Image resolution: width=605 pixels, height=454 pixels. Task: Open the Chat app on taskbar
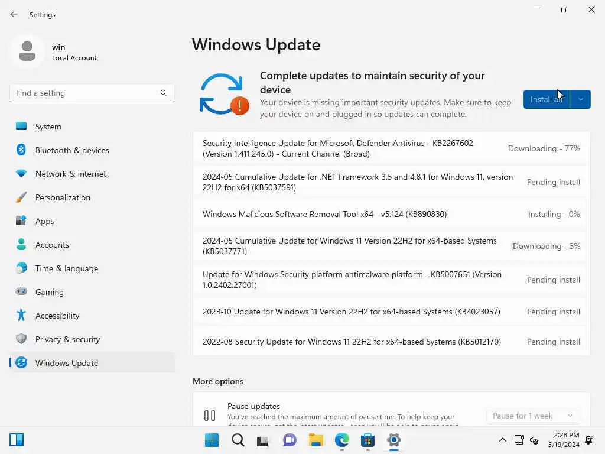[290, 440]
